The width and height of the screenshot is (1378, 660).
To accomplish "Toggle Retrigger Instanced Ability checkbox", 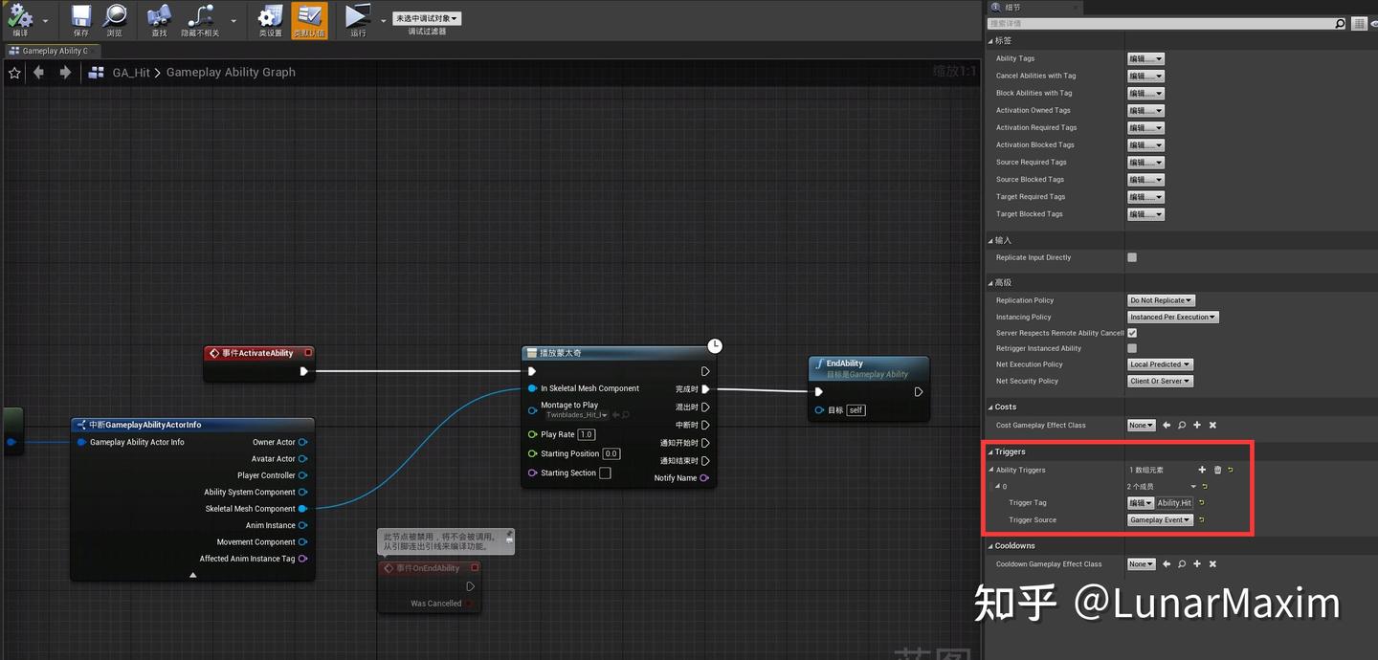I will pyautogui.click(x=1132, y=348).
